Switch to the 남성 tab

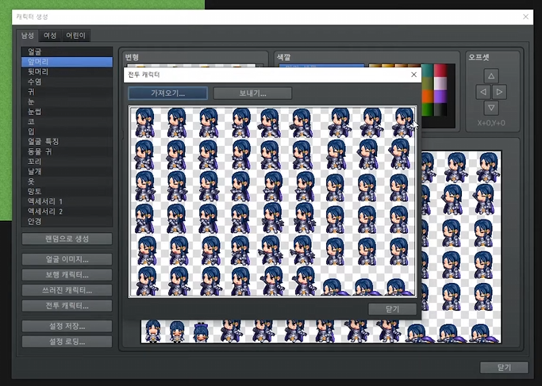coord(28,36)
